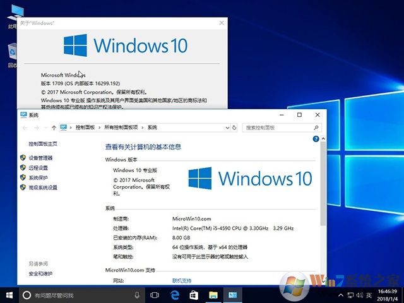This screenshot has width=404, height=303.
Task: Open 安全和维护 security and maintenance
Action: (40, 273)
